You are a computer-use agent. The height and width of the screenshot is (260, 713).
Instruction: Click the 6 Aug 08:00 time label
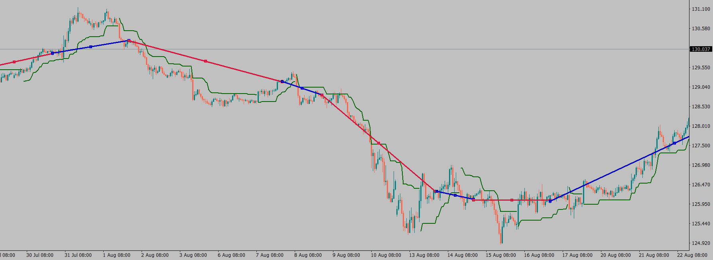[231, 255]
